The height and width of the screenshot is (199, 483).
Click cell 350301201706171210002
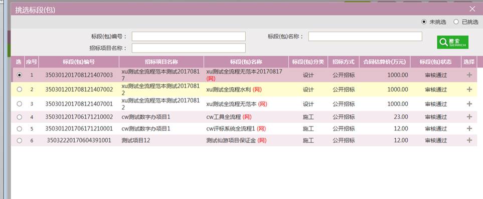[x=79, y=117]
